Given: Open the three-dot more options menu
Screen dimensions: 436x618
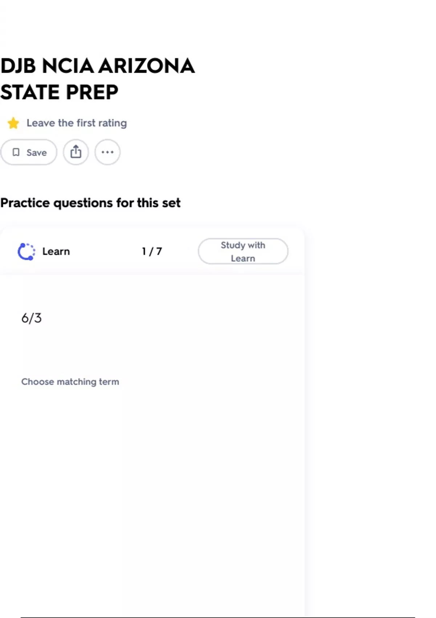Looking at the screenshot, I should pyautogui.click(x=108, y=152).
